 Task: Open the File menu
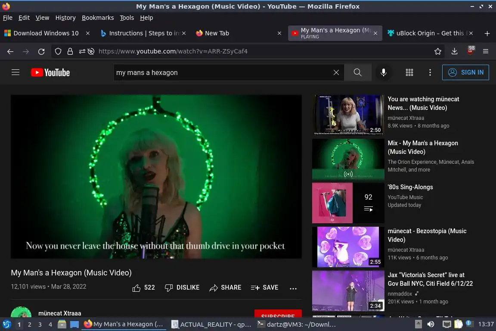tap(8, 18)
